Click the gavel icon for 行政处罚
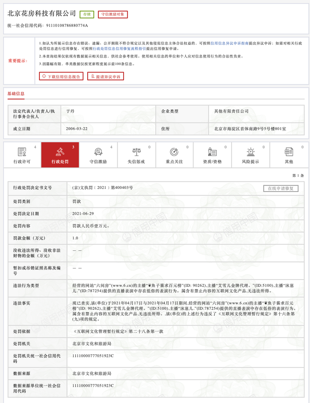 [60, 152]
